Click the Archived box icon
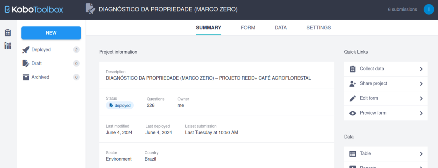 point(26,77)
